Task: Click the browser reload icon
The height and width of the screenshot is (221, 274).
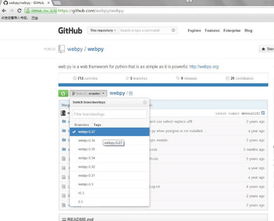Action: click(19, 11)
